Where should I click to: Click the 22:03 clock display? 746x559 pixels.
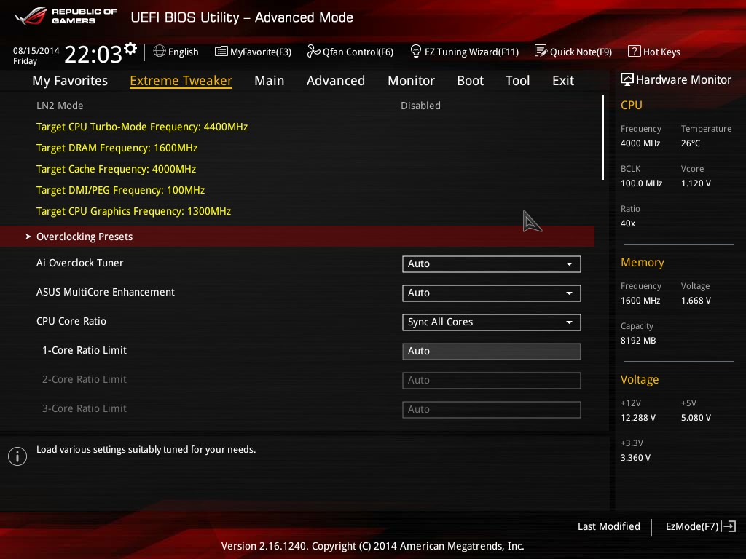(x=93, y=54)
